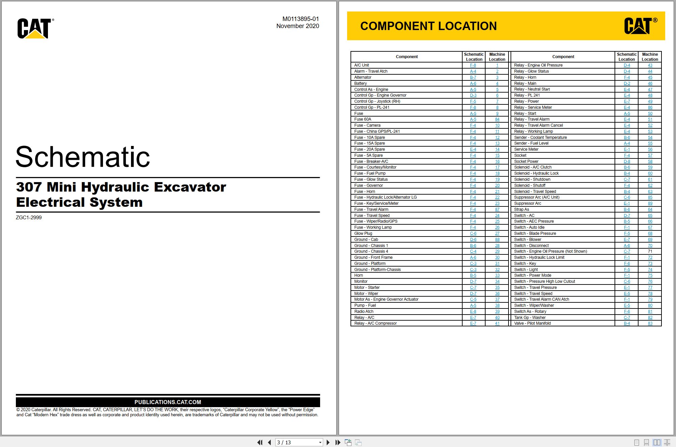The height and width of the screenshot is (447, 676).
Task: Click the serial range ZGC1-2999
Action: coord(29,218)
